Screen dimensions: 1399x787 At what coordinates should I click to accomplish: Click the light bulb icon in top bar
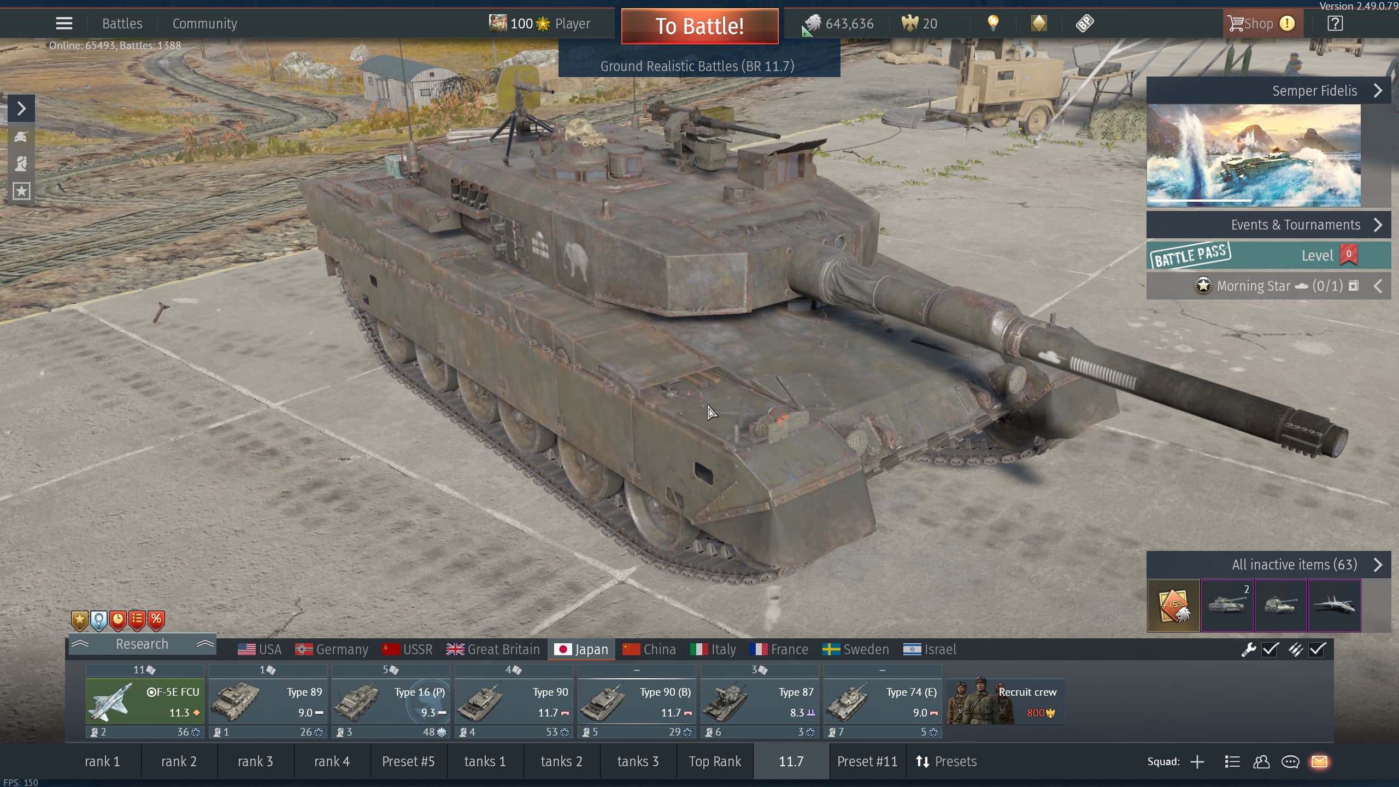(x=993, y=23)
